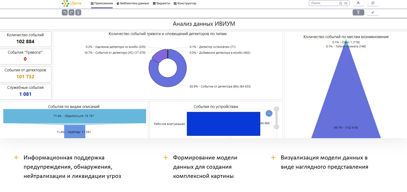
Task: Open the user profile button
Action: (x=358, y=3)
